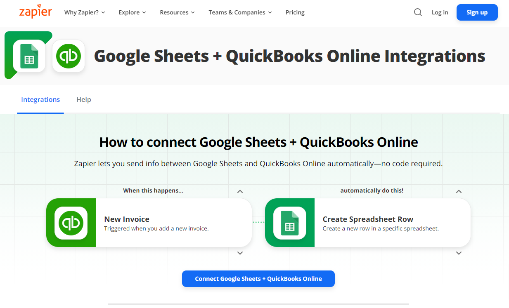Open the Explore dropdown menu
Viewport: 509px width, 308px height.
pyautogui.click(x=132, y=12)
